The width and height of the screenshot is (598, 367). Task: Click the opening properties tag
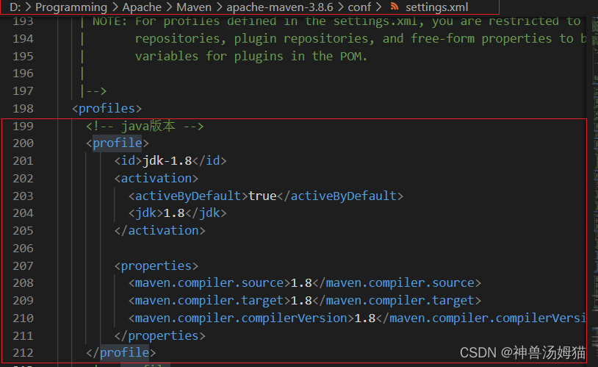[x=156, y=266]
